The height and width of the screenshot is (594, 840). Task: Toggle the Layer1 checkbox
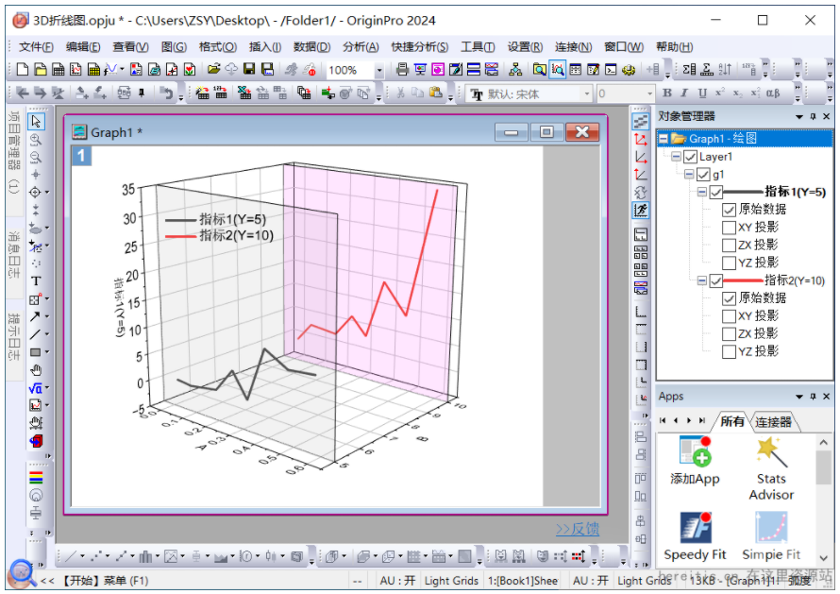[691, 157]
